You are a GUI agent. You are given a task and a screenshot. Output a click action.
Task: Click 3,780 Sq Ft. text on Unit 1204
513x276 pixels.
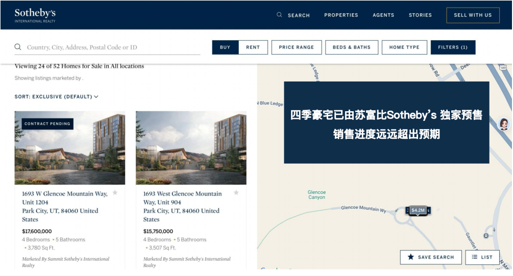(41, 248)
